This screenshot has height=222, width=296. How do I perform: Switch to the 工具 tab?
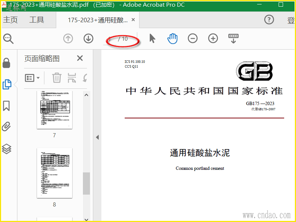coord(37,20)
